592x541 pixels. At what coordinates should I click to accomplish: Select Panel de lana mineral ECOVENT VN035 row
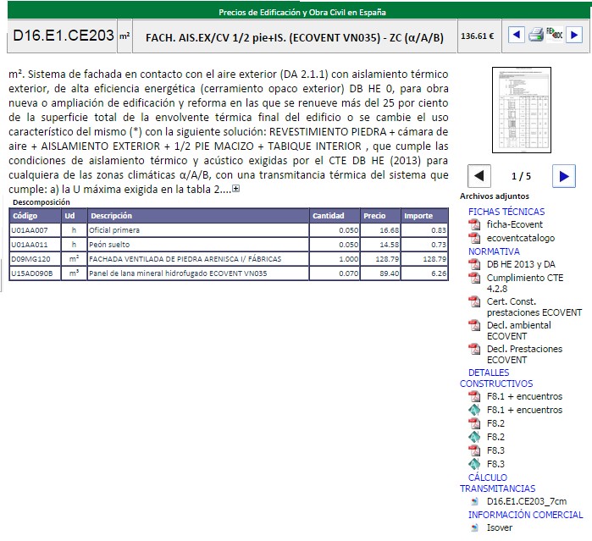[229, 273]
